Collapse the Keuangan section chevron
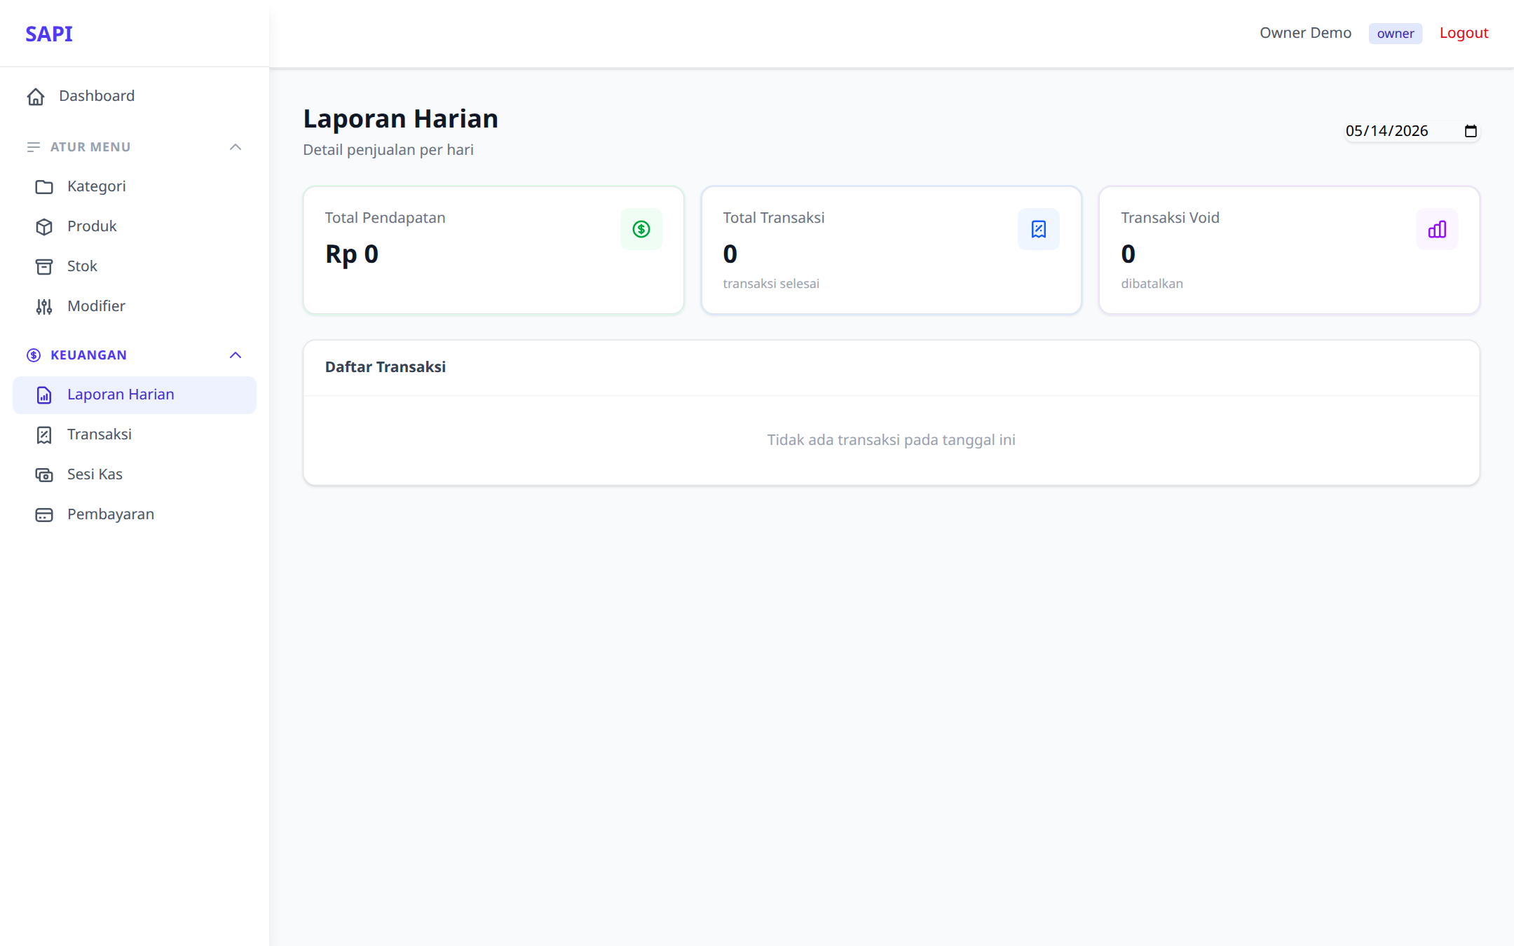Screen dimensions: 1514x946 click(x=236, y=355)
